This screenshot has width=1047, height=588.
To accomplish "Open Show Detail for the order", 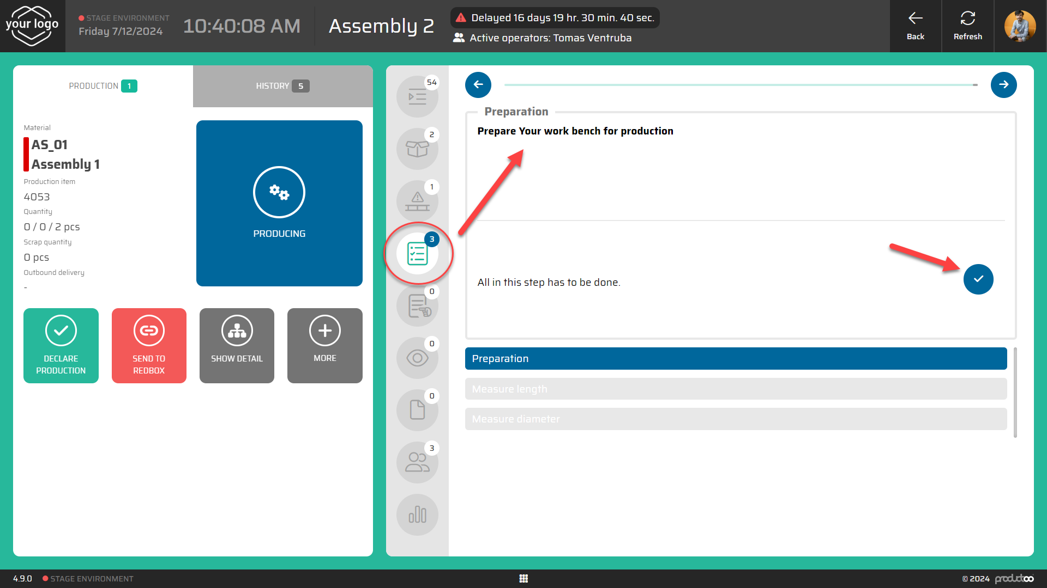I will pos(237,346).
